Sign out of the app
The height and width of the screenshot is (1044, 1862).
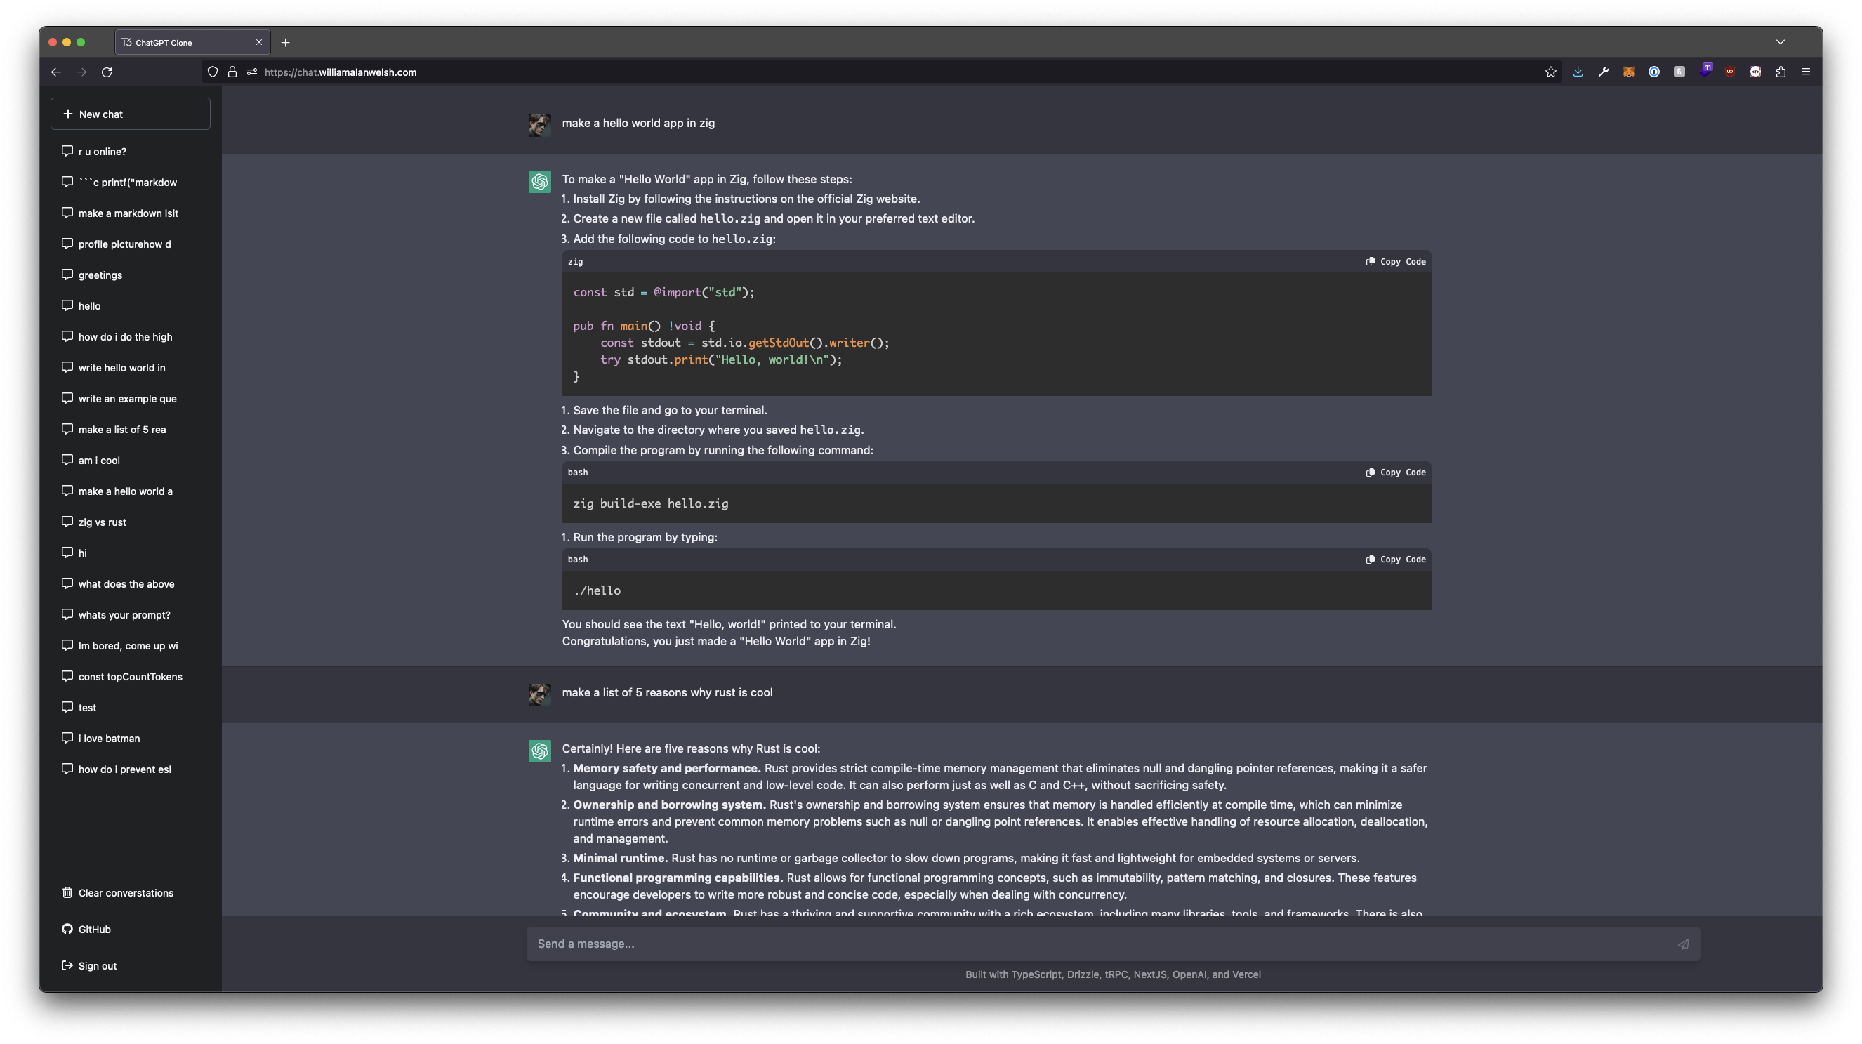point(130,966)
